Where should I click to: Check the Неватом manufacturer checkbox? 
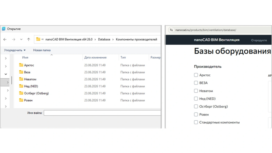(x=196, y=91)
